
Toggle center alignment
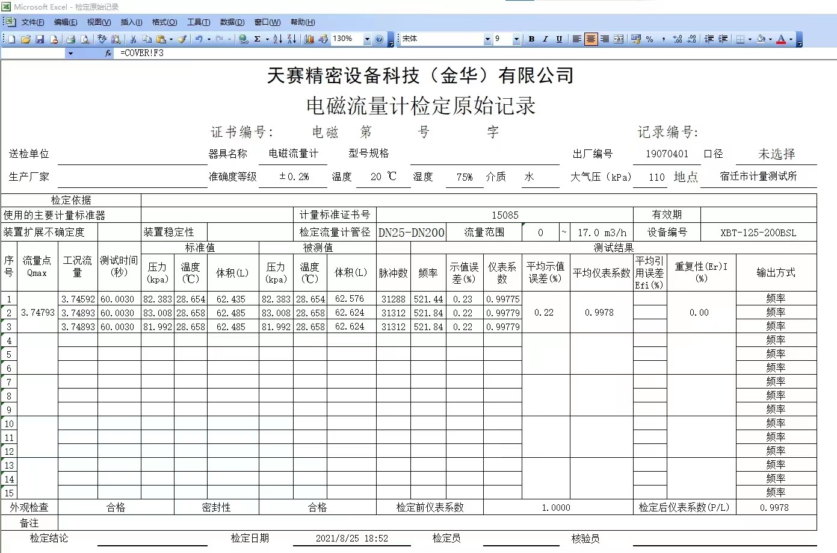point(591,39)
